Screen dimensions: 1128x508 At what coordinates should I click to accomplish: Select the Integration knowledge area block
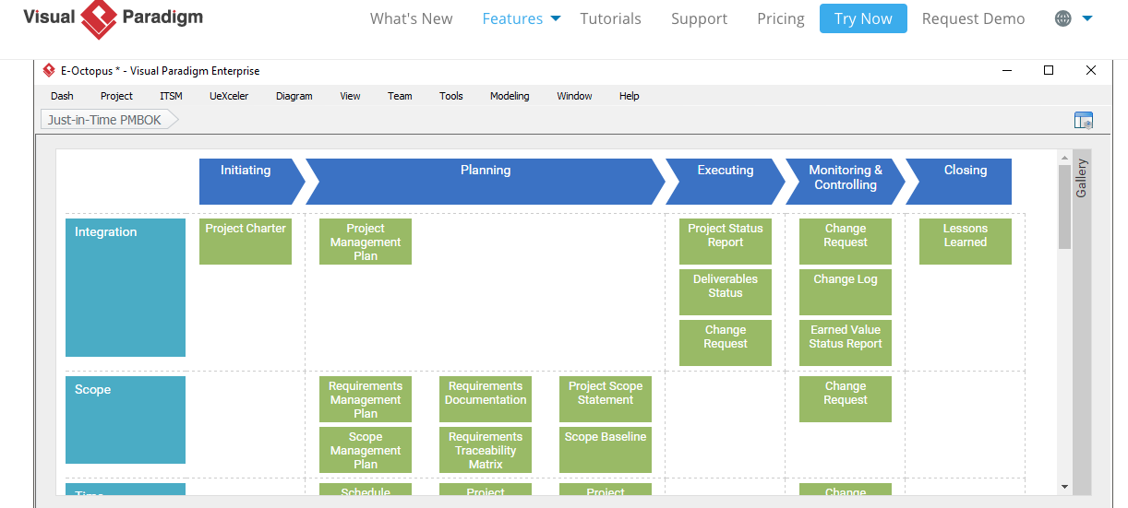click(126, 288)
